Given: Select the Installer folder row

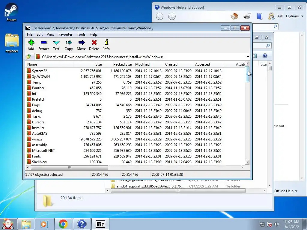Looking at the screenshot, I should (135, 128).
